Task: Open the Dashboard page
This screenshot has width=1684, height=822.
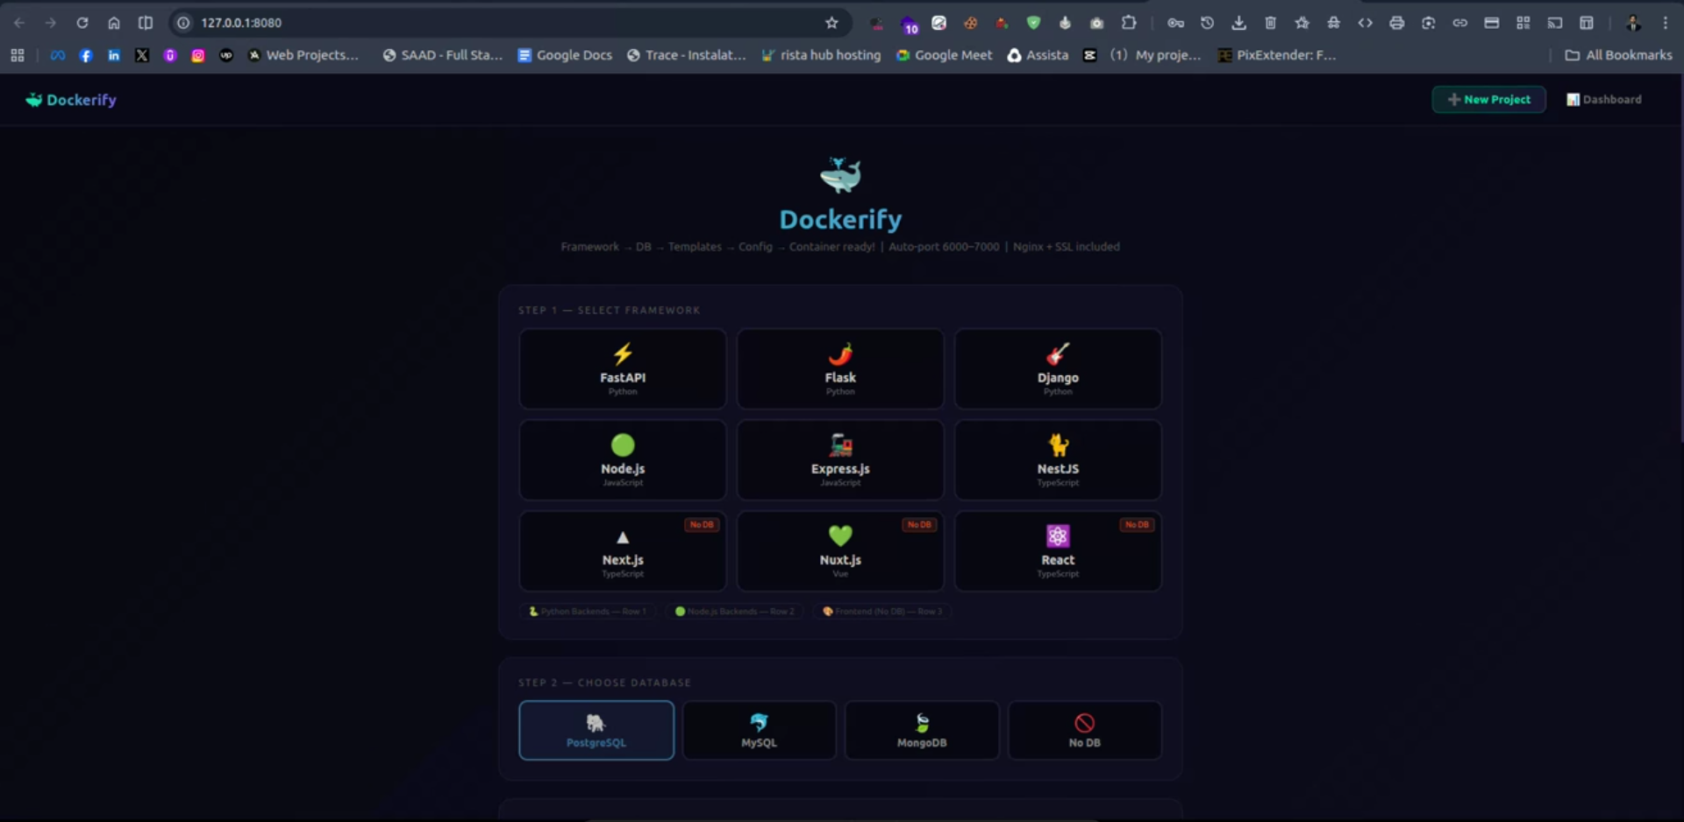Action: point(1604,100)
